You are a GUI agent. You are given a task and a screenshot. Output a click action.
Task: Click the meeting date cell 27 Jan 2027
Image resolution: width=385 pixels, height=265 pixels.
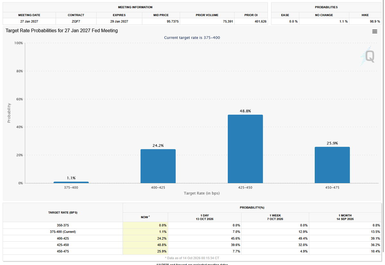(x=29, y=21)
